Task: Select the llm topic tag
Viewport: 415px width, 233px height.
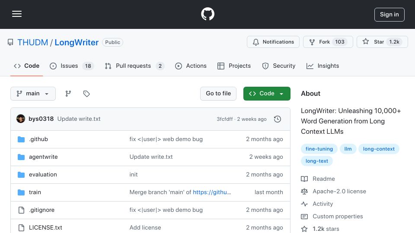Action: coord(348,149)
